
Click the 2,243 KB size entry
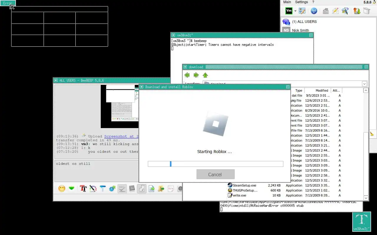coord(274,185)
